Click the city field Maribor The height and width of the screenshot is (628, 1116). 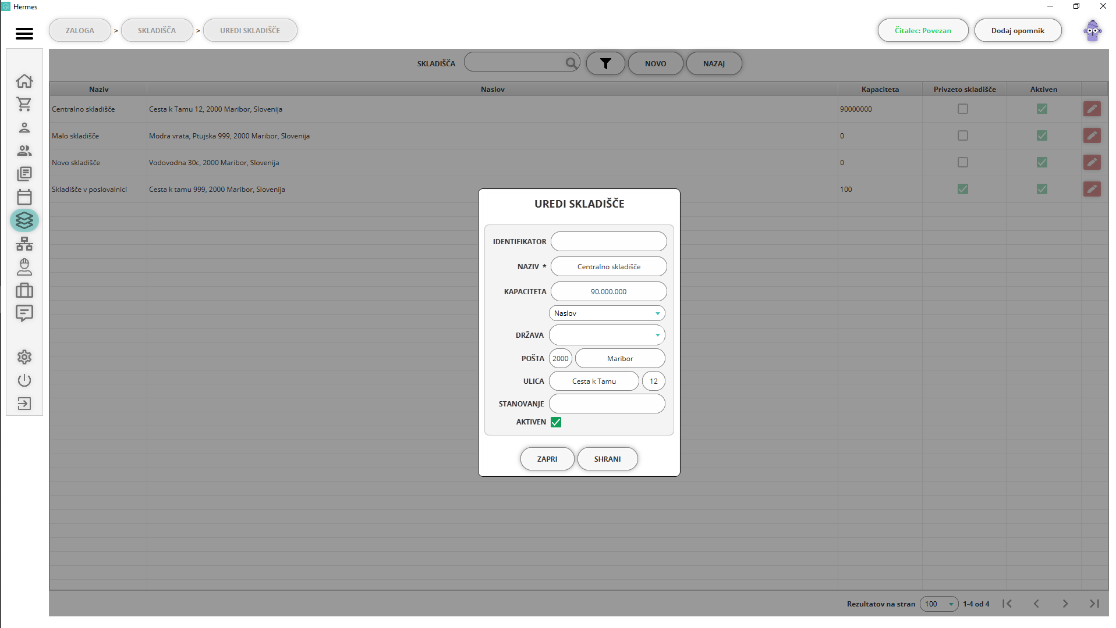(x=620, y=358)
